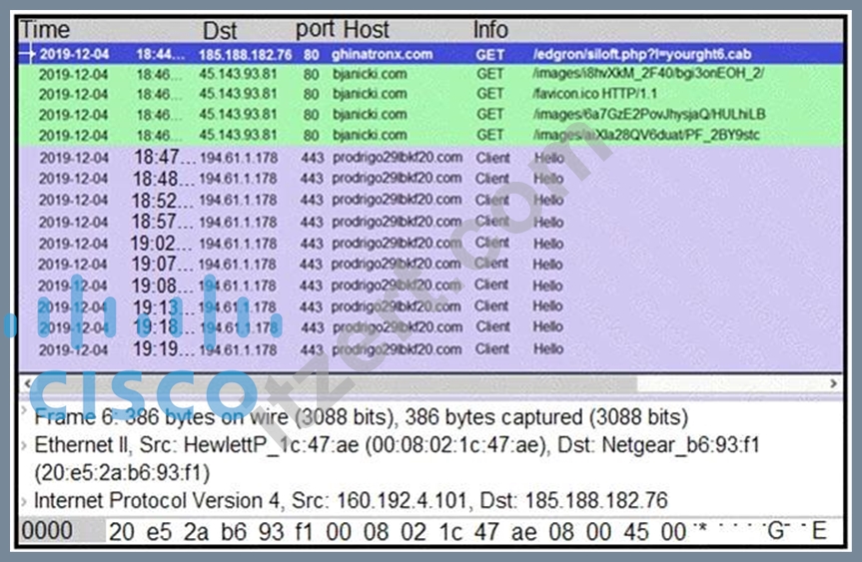
Task: Select the ghinatronx.com GET packet row
Action: click(x=431, y=54)
